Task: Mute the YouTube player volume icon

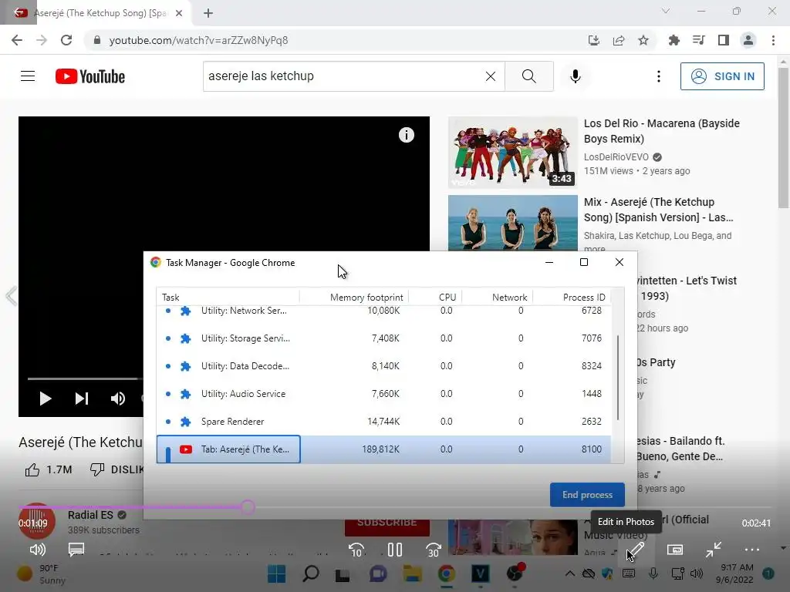Action: (x=118, y=399)
